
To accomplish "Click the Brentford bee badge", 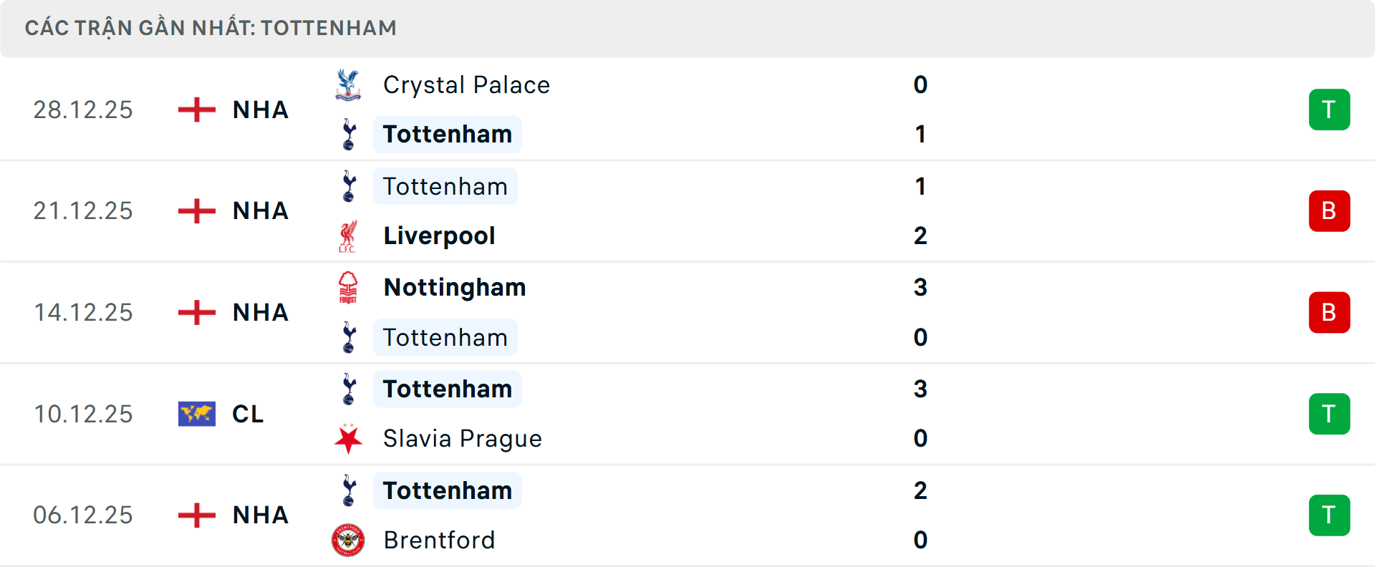I will pos(349,541).
